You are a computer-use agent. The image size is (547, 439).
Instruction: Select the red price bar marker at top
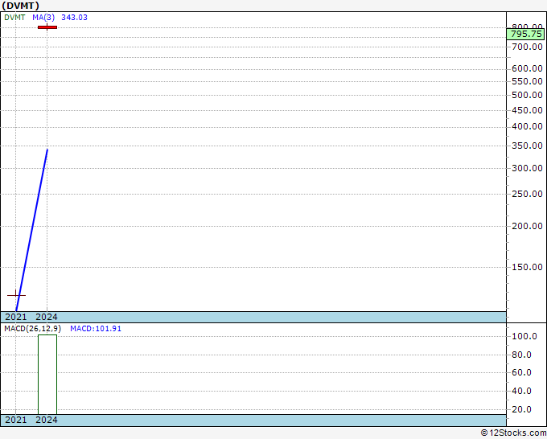click(x=47, y=27)
